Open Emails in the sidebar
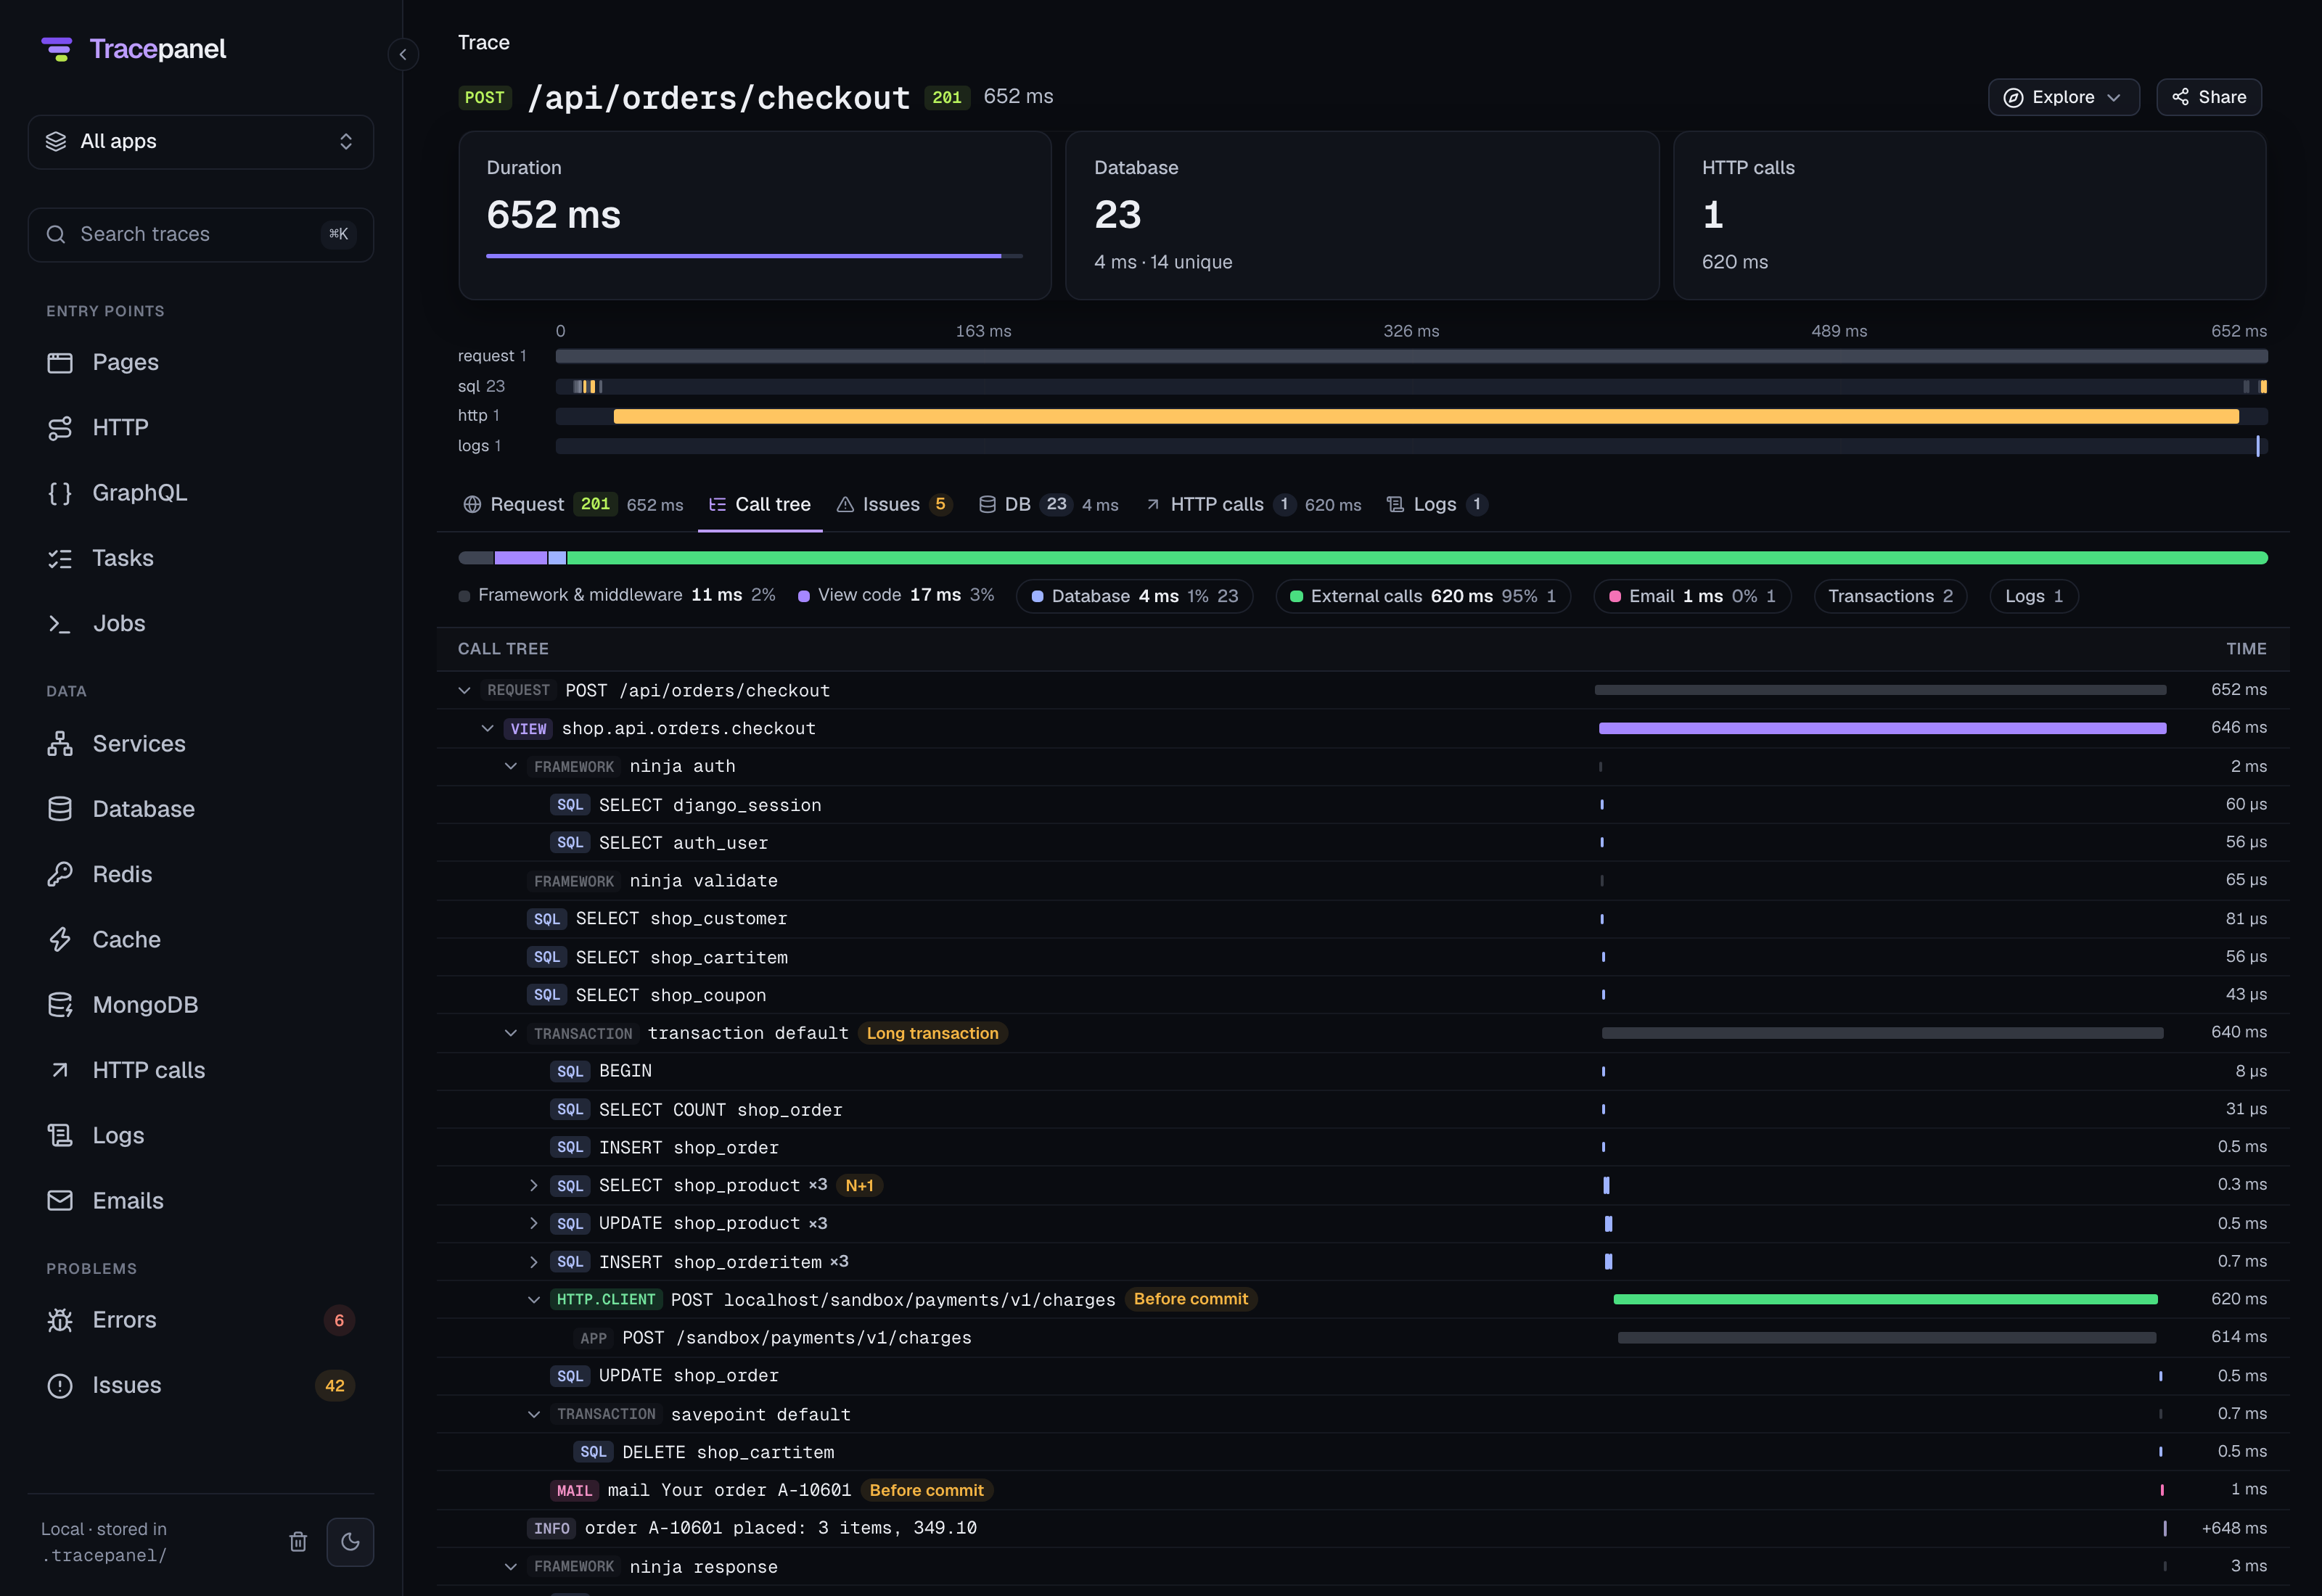Viewport: 2322px width, 1596px height. click(201, 1201)
